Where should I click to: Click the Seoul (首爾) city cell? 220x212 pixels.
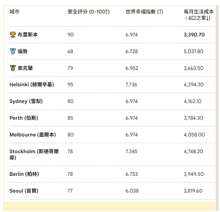[x=24, y=191]
